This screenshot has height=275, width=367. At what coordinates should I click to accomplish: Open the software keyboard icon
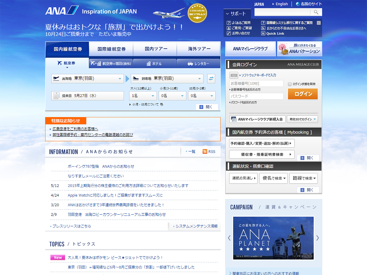click(x=234, y=75)
